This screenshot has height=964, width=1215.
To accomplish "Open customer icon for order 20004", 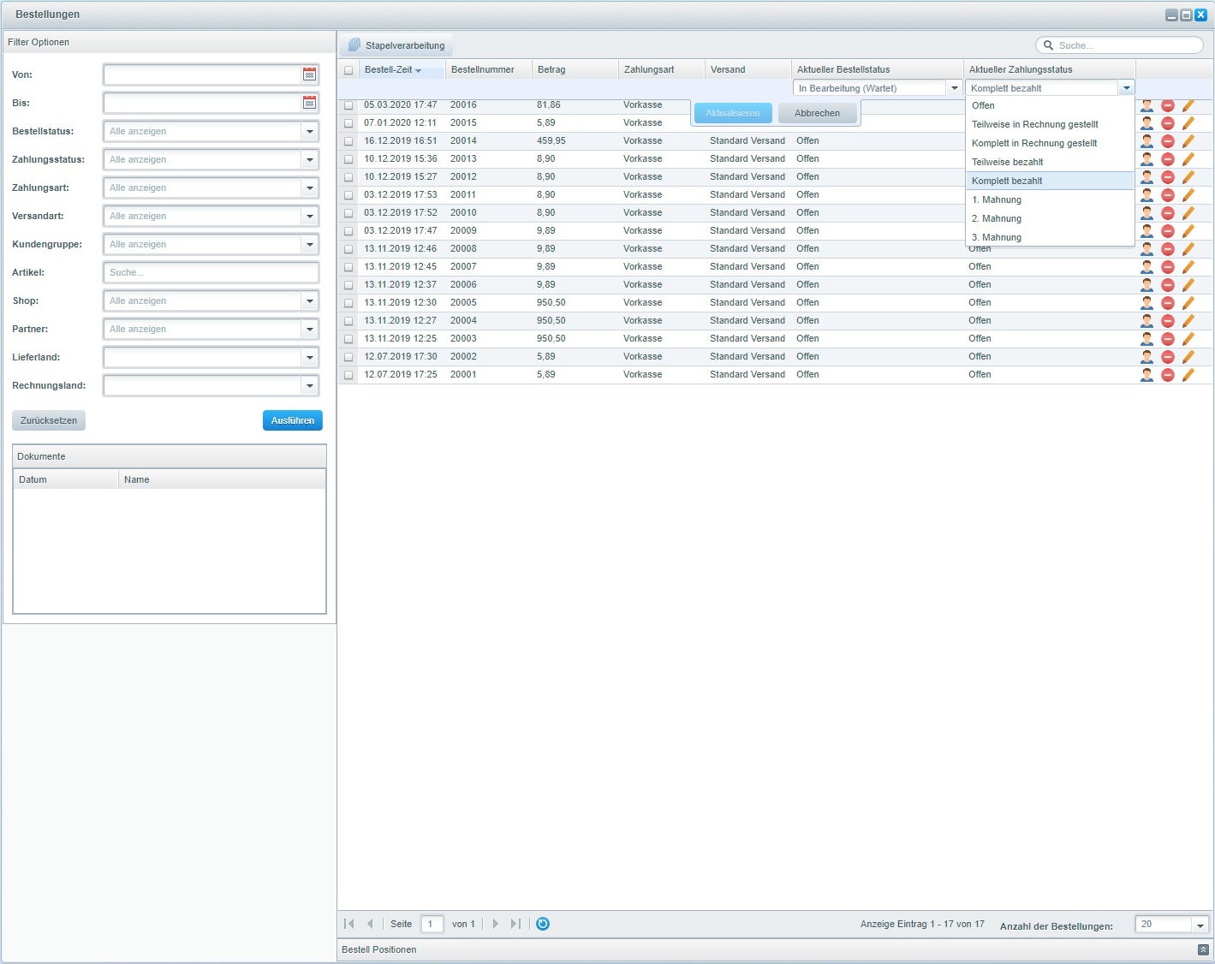I will [x=1147, y=321].
